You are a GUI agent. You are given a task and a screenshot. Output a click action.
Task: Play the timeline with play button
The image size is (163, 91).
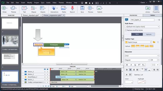[x=43, y=86]
